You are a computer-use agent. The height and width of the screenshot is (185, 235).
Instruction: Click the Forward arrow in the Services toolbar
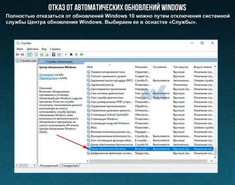22,54
